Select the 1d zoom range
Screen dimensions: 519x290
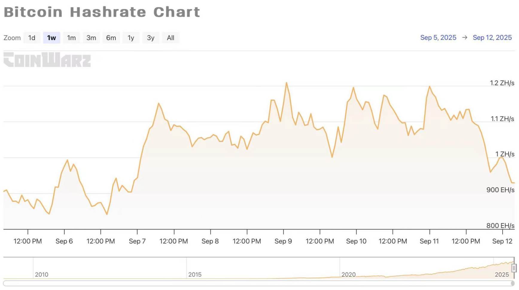[x=32, y=38]
